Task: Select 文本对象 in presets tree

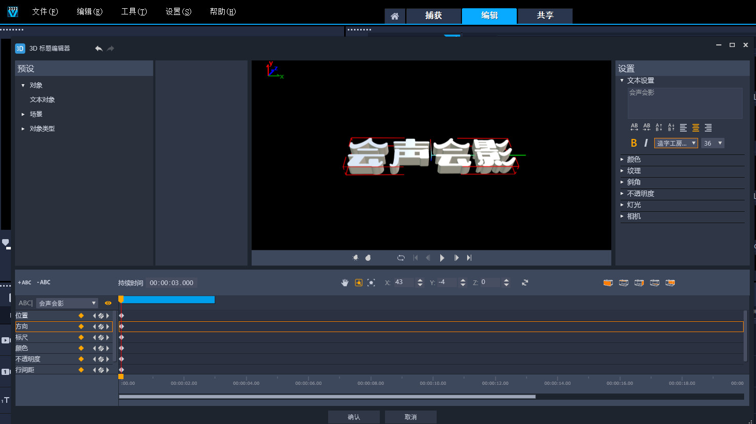Action: 42,100
